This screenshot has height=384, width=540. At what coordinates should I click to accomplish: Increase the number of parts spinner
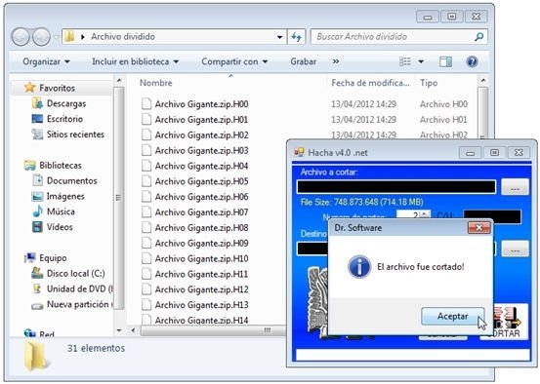point(425,213)
